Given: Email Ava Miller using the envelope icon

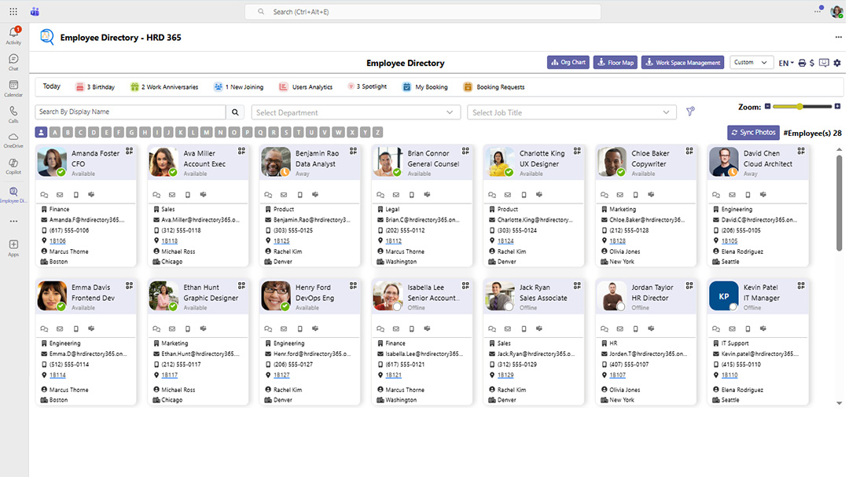Looking at the screenshot, I should coord(173,195).
